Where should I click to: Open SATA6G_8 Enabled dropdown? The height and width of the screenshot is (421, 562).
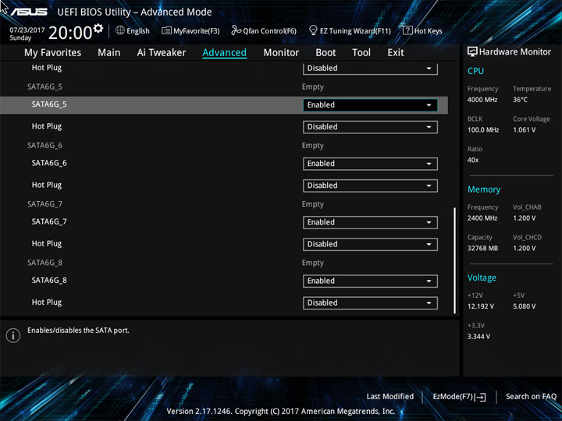click(370, 281)
